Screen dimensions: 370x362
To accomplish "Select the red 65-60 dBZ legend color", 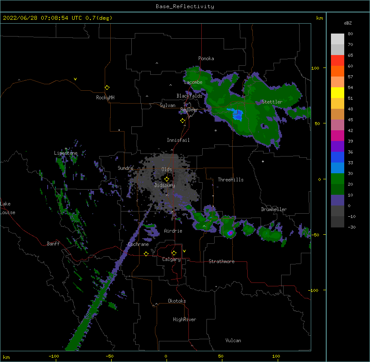I will click(x=337, y=61).
